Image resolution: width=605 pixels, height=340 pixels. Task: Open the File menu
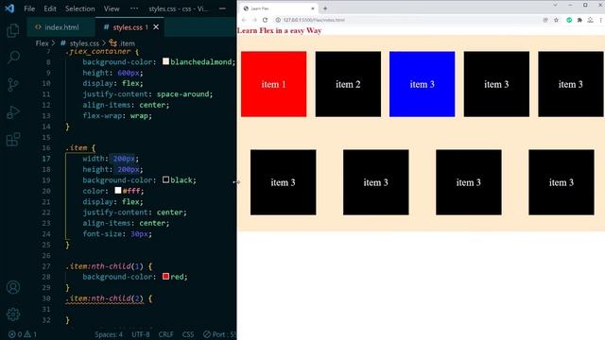pos(29,8)
